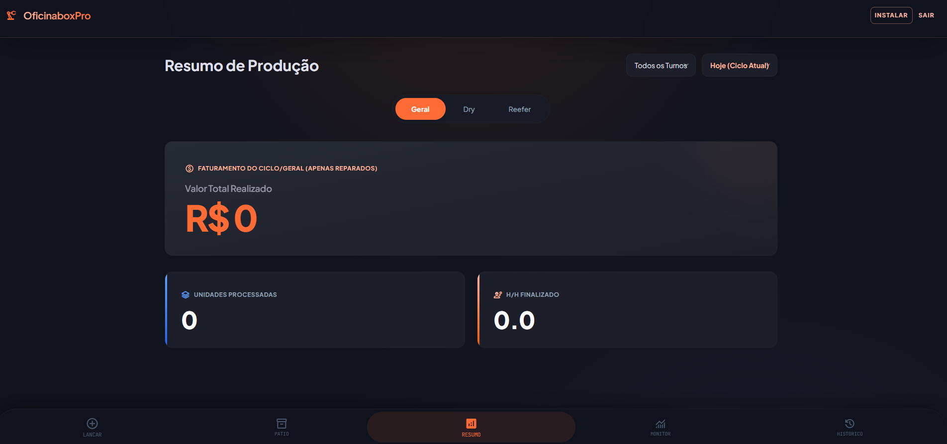
Task: Click the dollar icon next to Faturamento
Action: coord(189,168)
